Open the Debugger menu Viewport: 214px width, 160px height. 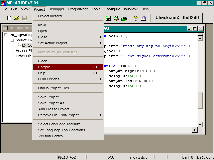[56, 9]
